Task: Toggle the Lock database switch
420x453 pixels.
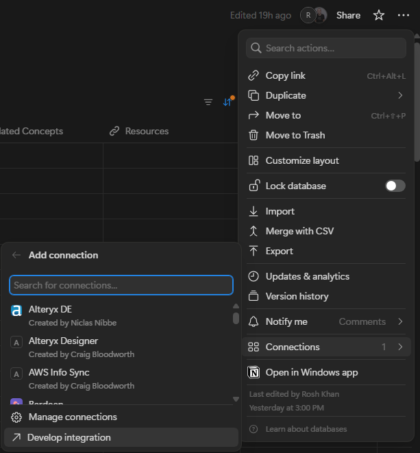Action: click(x=395, y=186)
